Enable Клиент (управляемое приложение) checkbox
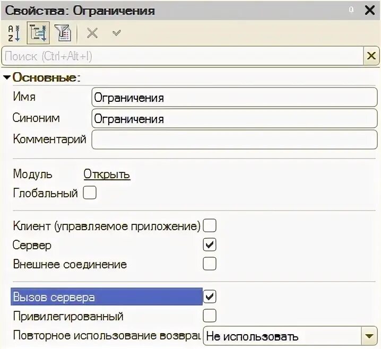The image size is (381, 349). click(x=210, y=226)
